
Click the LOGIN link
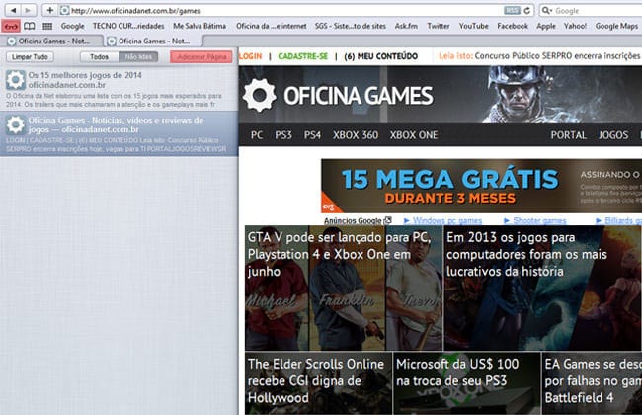tap(250, 56)
